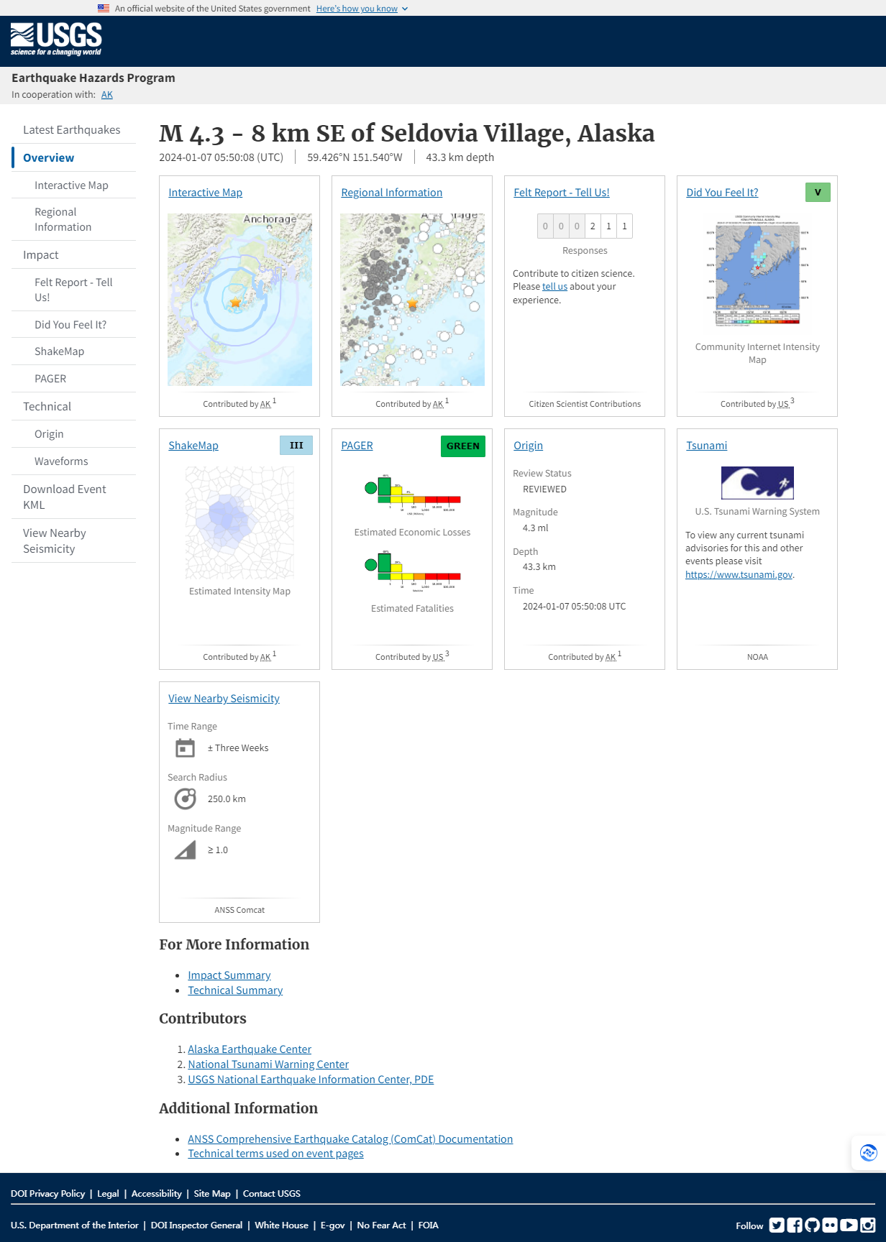The width and height of the screenshot is (886, 1242).
Task: Open the Interactive Map card title link
Action: [206, 193]
